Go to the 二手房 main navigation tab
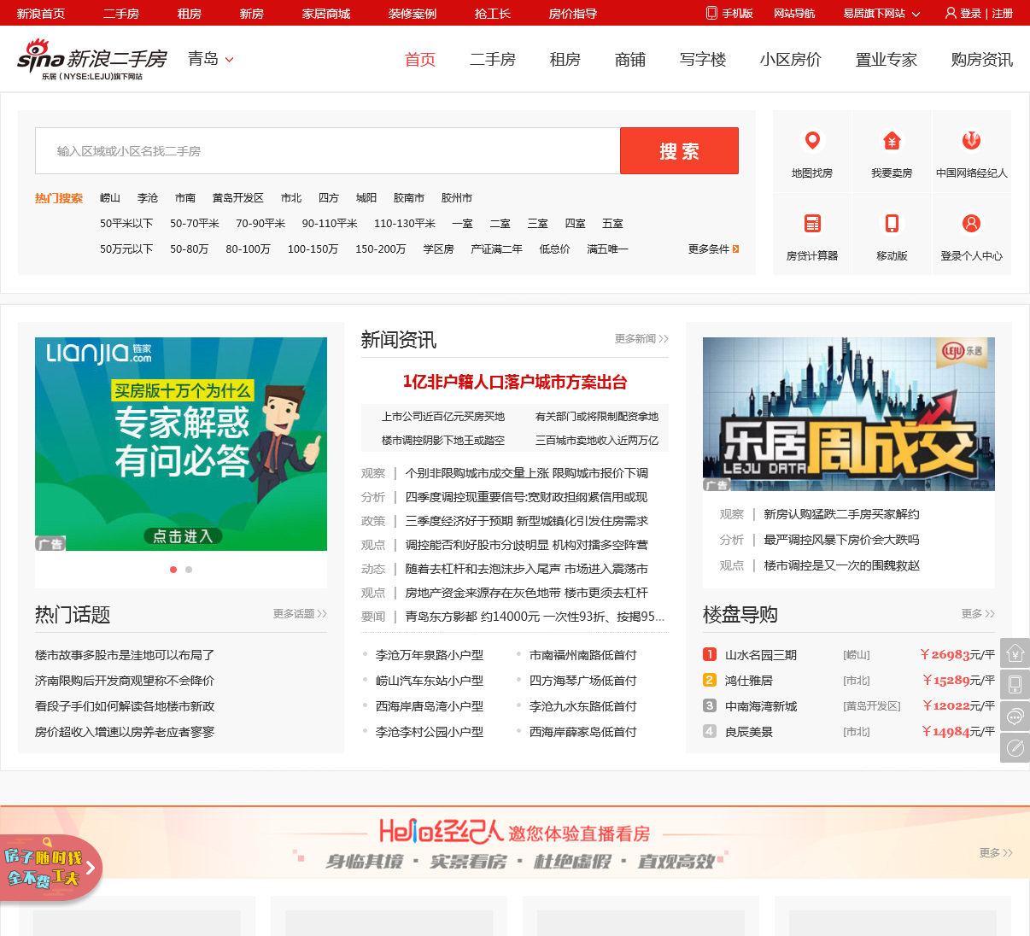 click(493, 60)
